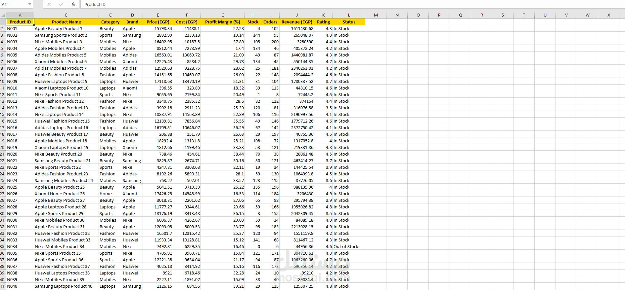Image resolution: width=625 pixels, height=290 pixels.
Task: Select the row 2 header
Action: click(3, 28)
